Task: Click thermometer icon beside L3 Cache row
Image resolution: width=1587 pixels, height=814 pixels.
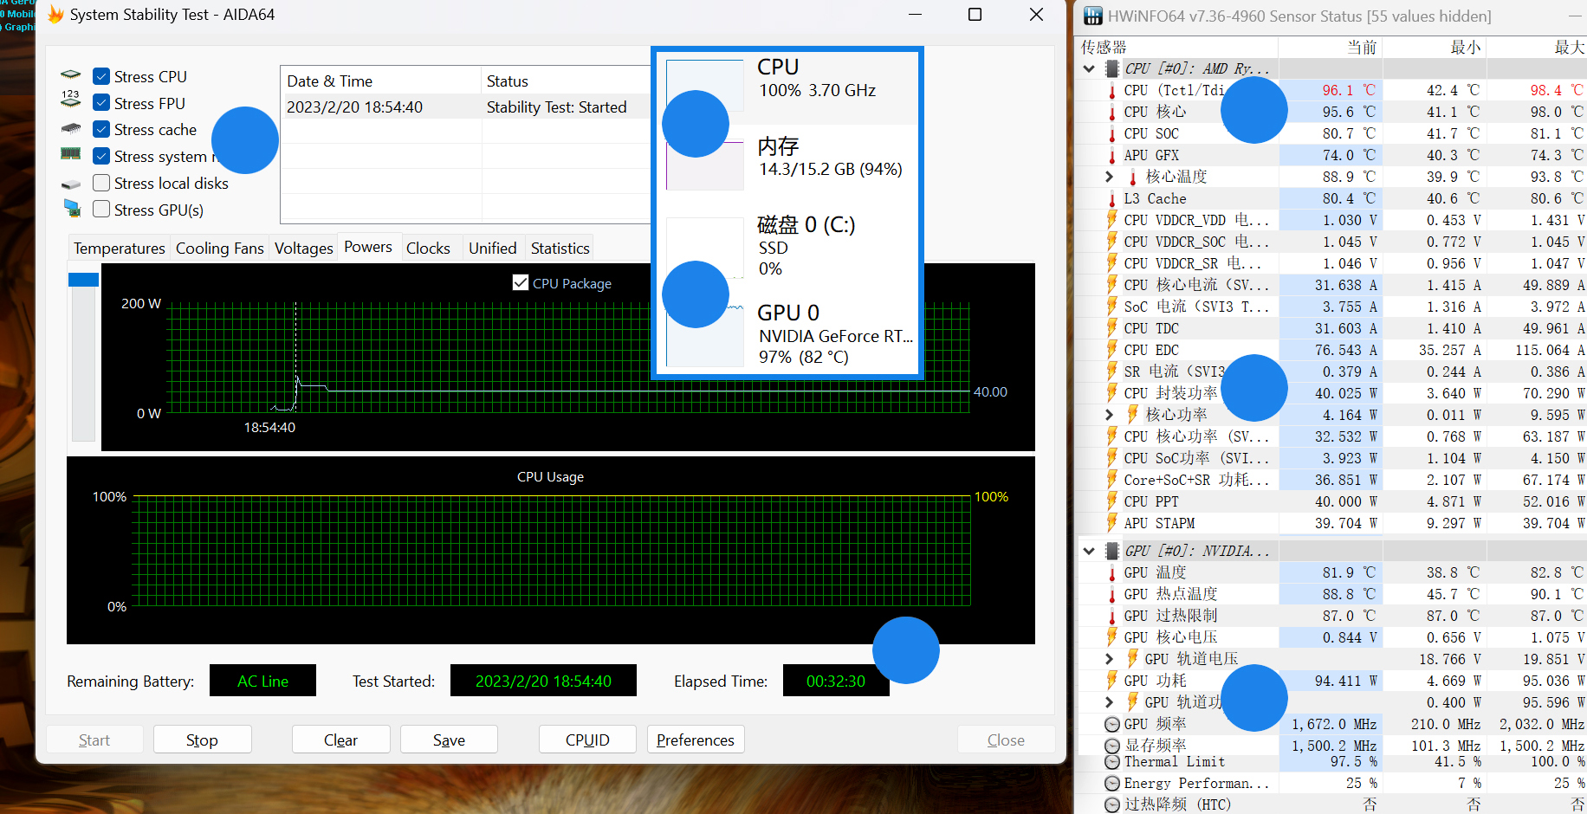Action: pos(1112,198)
